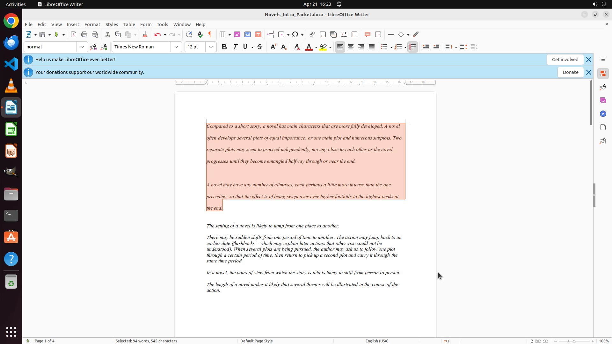Click the Strikethrough formatting icon

coord(260,47)
